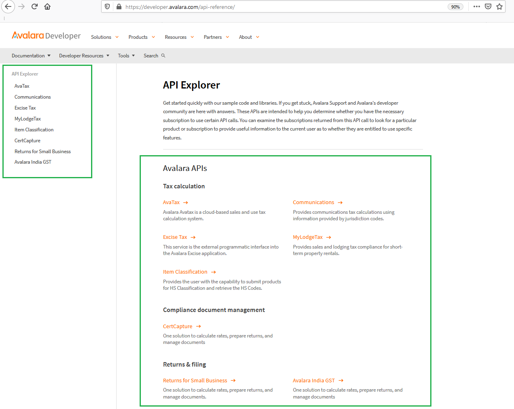Screen dimensions: 514x409
Task: Click the URL address bar
Action: pos(283,7)
